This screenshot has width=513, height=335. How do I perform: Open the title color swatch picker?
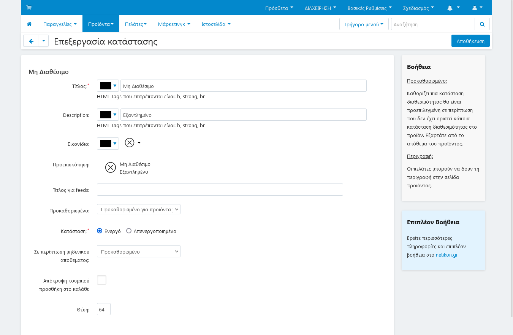[x=108, y=86]
